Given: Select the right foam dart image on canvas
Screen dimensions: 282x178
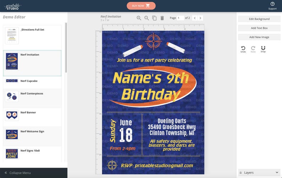Looking at the screenshot, I should 176,48.
